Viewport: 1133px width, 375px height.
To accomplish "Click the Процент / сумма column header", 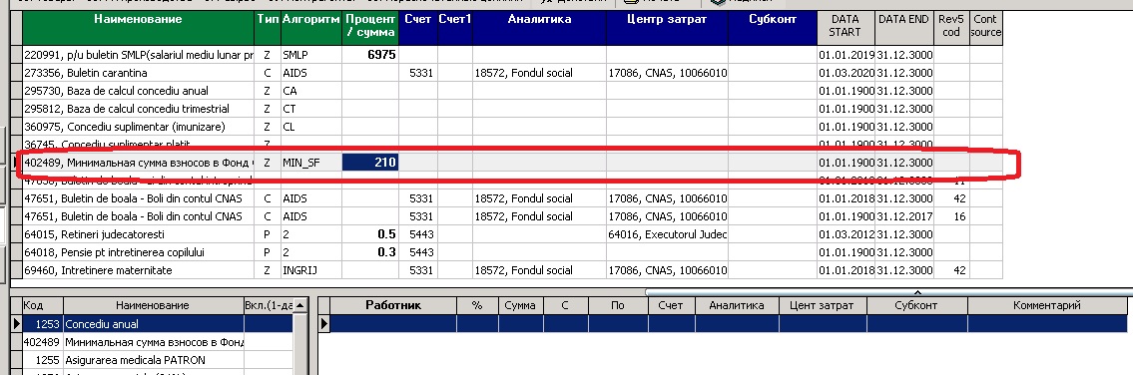I will click(370, 28).
